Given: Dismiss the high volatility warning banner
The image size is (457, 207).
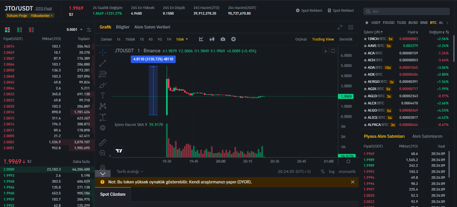Looking at the screenshot, I should [x=353, y=182].
